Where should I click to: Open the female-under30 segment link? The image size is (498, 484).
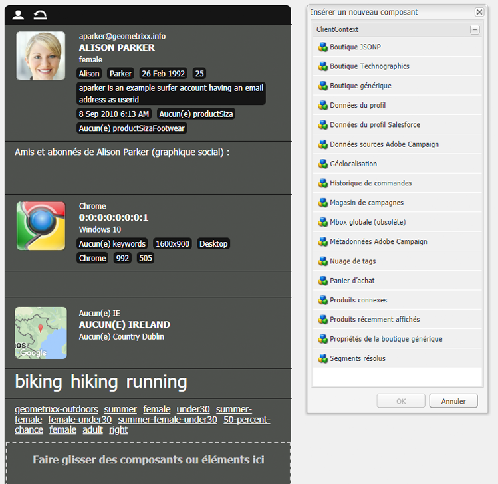[80, 420]
